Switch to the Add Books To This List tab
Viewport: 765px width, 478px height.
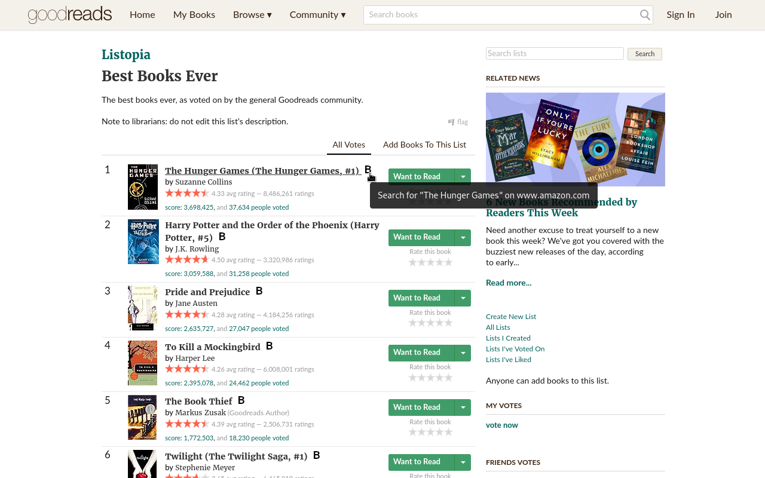coord(425,145)
